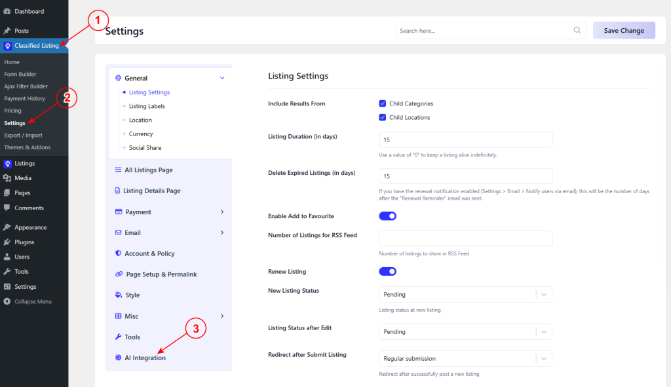This screenshot has width=671, height=387.
Task: Click the Comments bubble icon
Action: pyautogui.click(x=7, y=208)
